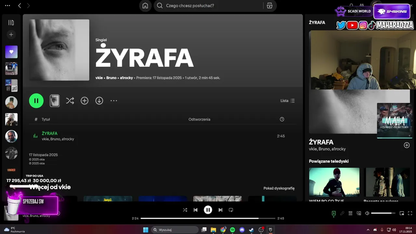
Task: Open the Windows Start menu
Action: 146,230
